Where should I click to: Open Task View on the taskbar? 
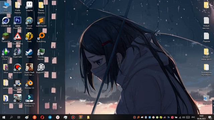(x=19, y=117)
